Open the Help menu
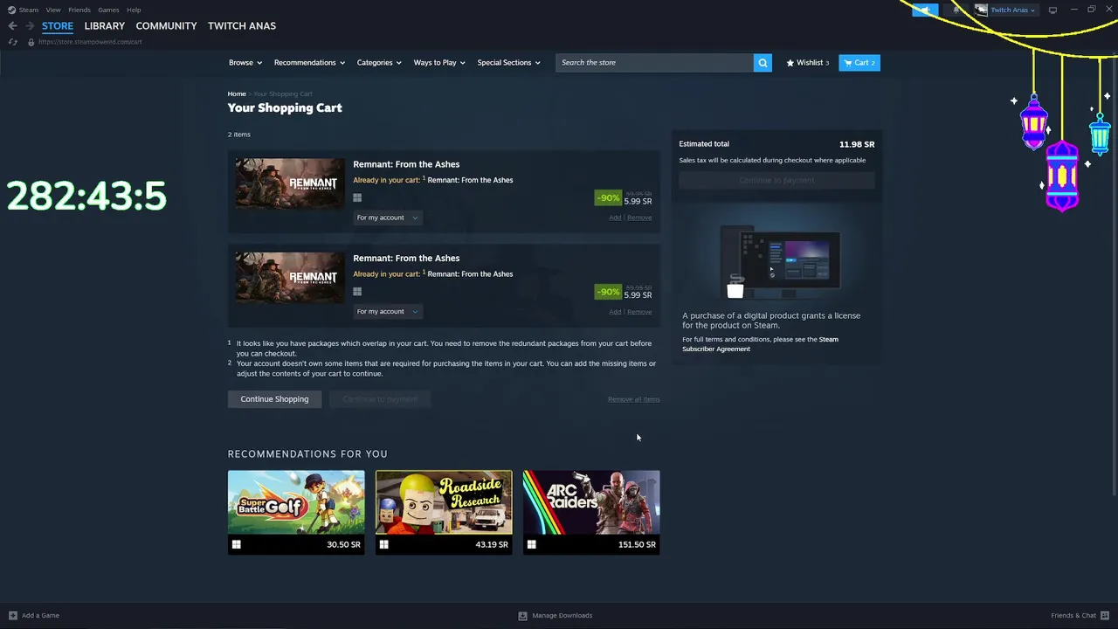Viewport: 1118px width, 629px height. 134,10
